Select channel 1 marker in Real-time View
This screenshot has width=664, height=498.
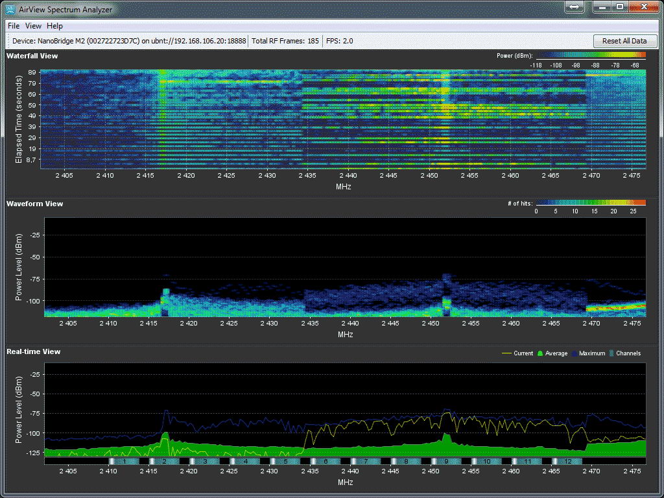[123, 461]
